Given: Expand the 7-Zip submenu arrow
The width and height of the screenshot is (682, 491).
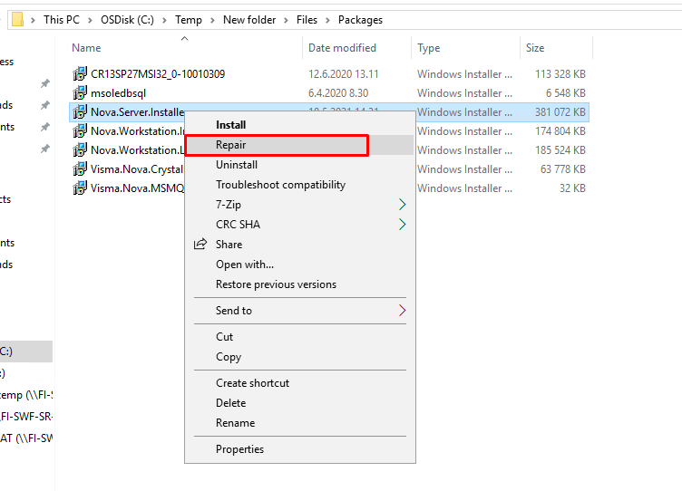Looking at the screenshot, I should (x=403, y=205).
